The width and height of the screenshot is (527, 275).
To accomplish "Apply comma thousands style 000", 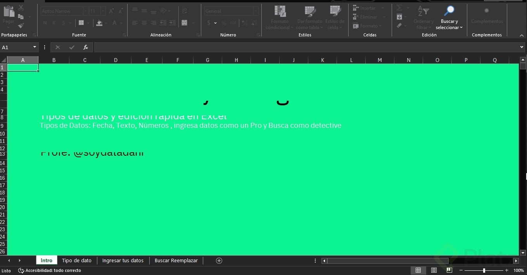I will pos(233,23).
